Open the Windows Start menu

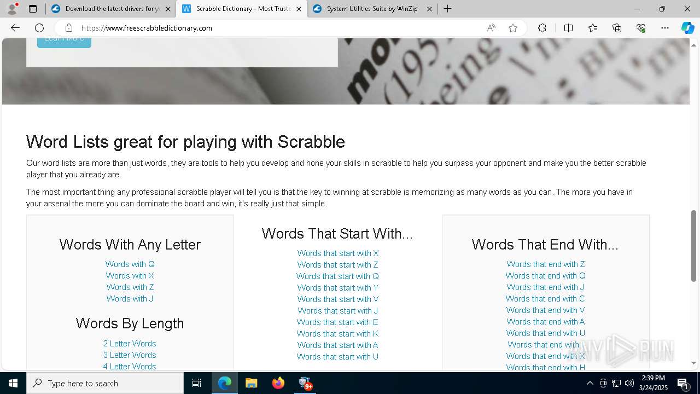click(x=13, y=383)
